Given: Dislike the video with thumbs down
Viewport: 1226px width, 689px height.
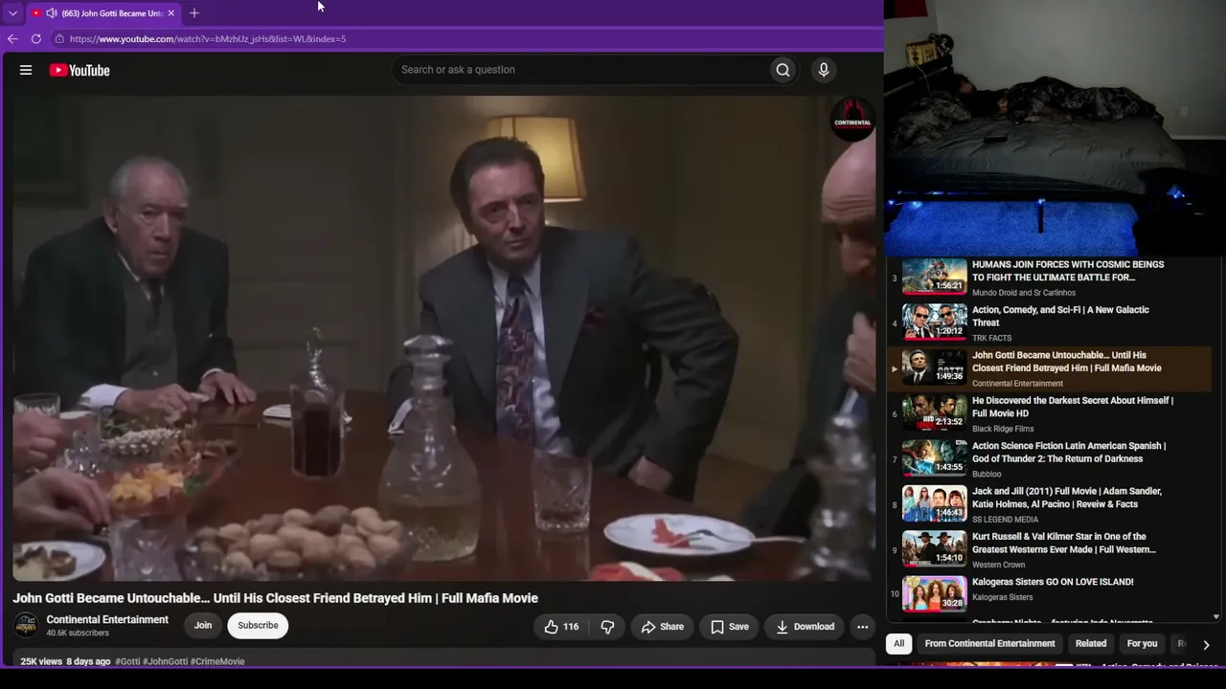Looking at the screenshot, I should 607,627.
